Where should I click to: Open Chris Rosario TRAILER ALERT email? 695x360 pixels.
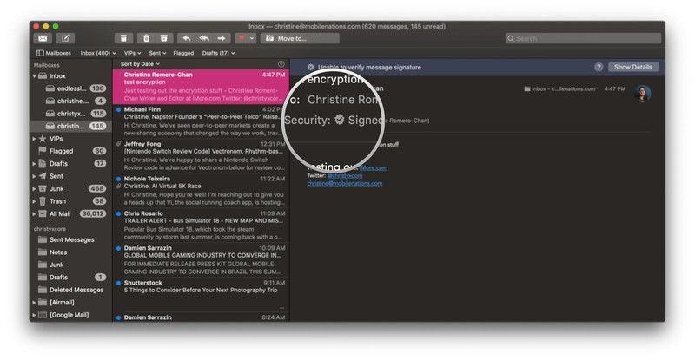(202, 226)
